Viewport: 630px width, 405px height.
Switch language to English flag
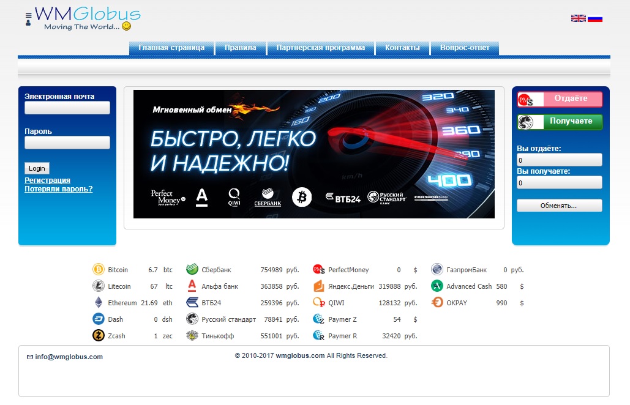coord(578,18)
